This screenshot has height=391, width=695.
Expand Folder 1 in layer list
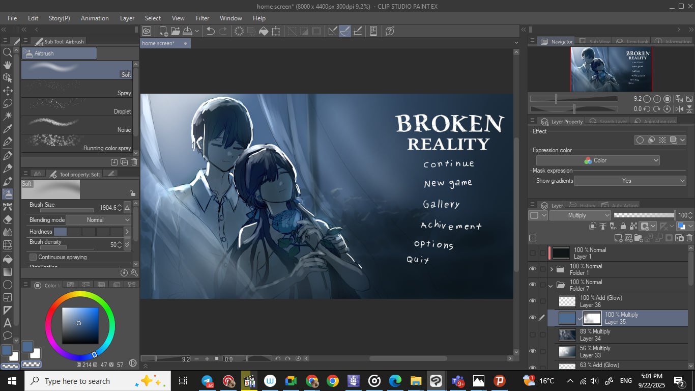(x=552, y=269)
